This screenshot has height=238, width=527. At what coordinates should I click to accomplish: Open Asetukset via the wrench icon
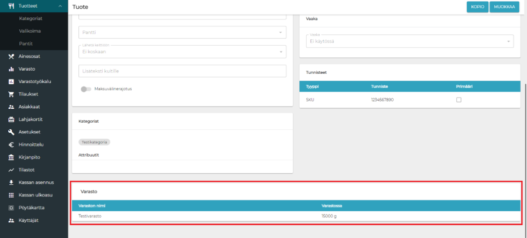click(11, 132)
